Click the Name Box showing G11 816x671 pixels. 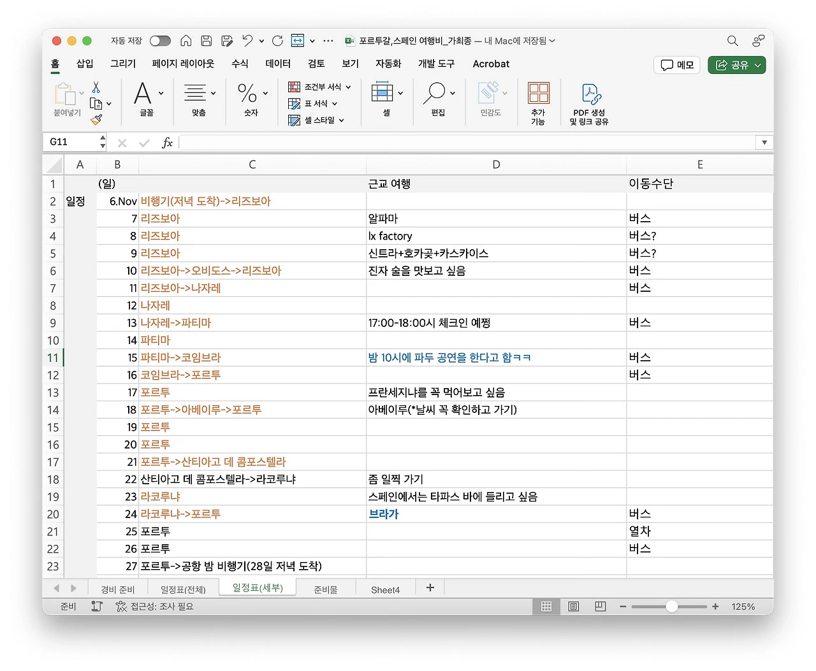click(x=71, y=142)
